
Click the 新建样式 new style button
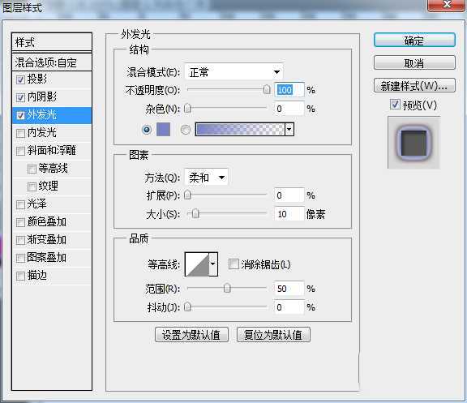[414, 86]
